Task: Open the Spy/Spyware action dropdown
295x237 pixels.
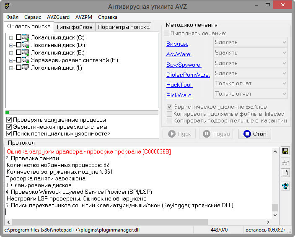Action: (x=251, y=63)
